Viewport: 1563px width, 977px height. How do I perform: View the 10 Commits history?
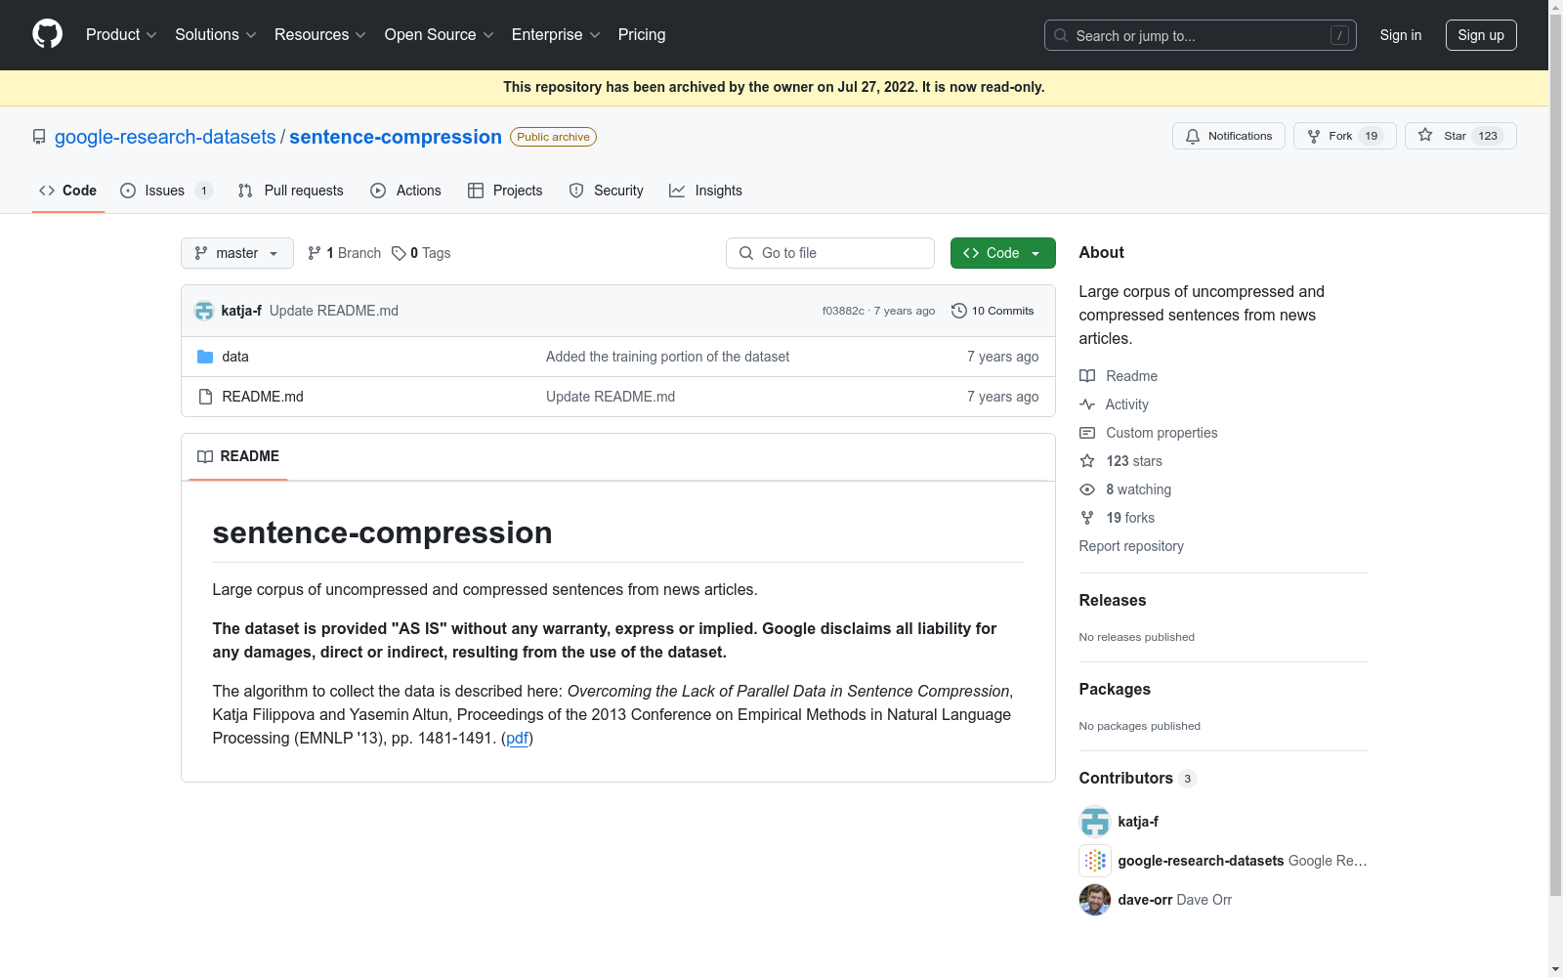tap(993, 311)
